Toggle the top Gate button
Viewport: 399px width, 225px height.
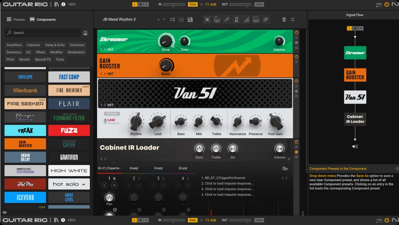(193, 4)
